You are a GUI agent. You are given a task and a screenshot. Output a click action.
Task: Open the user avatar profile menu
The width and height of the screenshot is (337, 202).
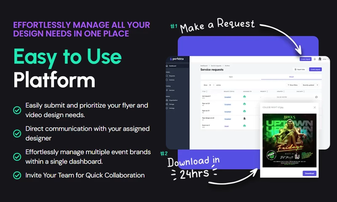coord(320,59)
